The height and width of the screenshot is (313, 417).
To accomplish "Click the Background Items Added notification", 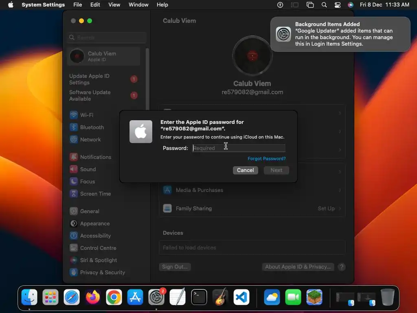I will pyautogui.click(x=340, y=34).
